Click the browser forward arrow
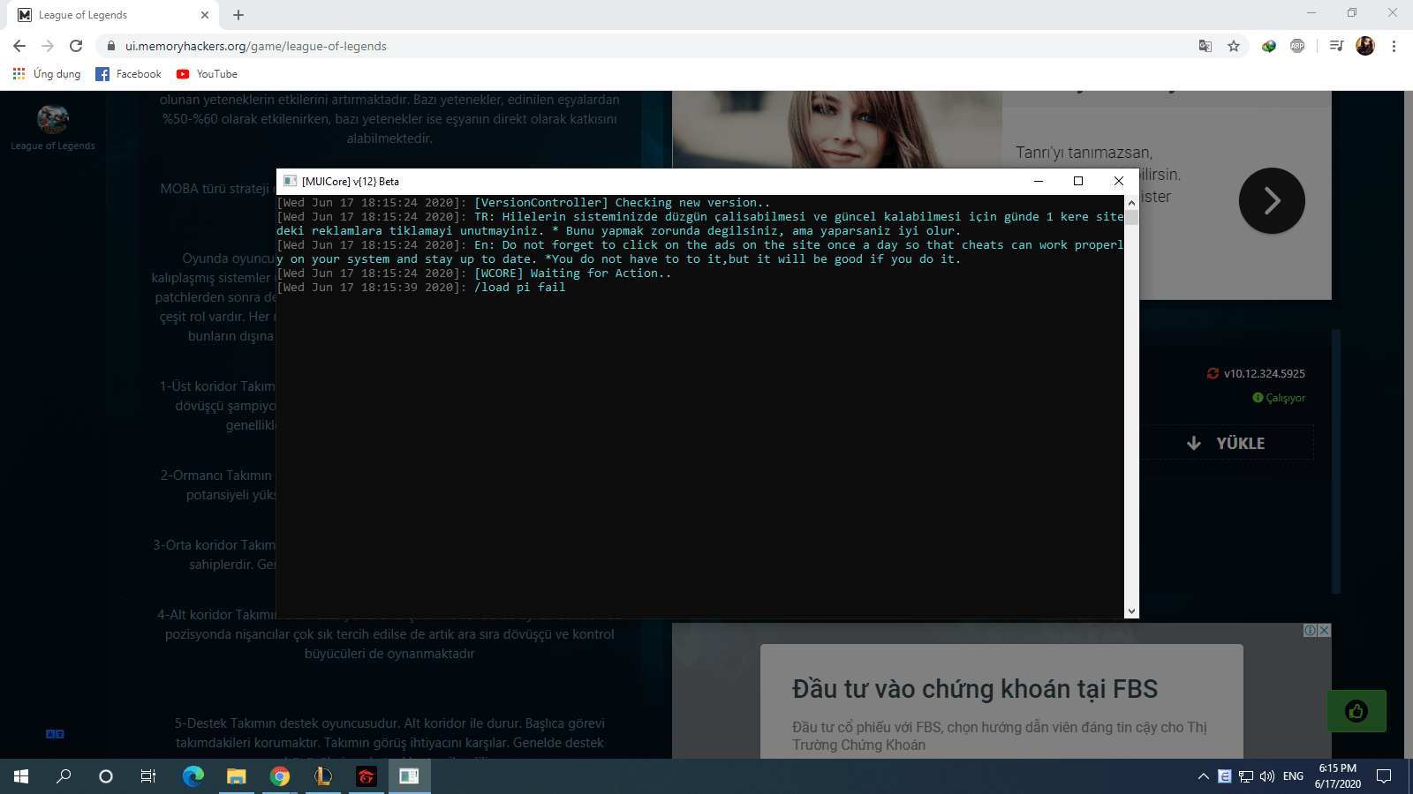The height and width of the screenshot is (794, 1413). click(48, 46)
